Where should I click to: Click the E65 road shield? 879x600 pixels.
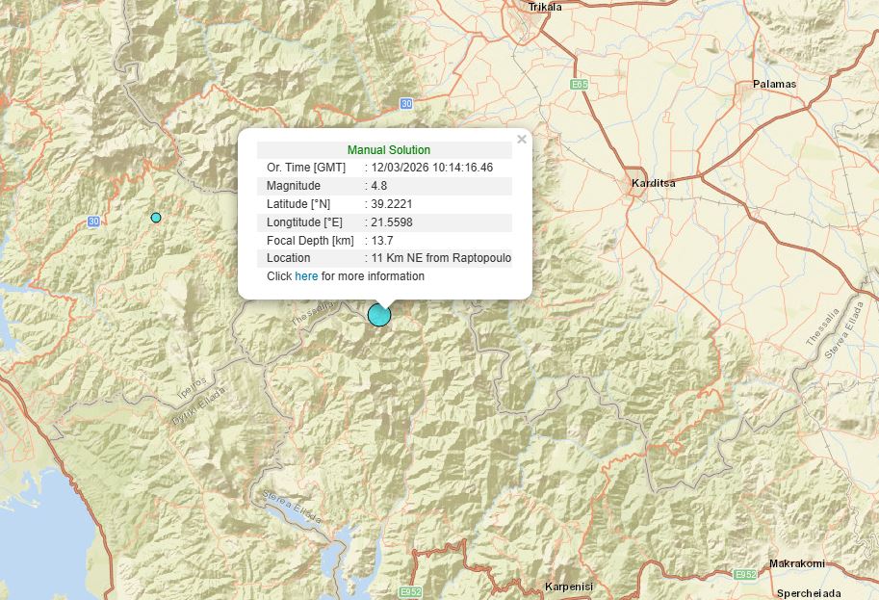click(x=579, y=85)
